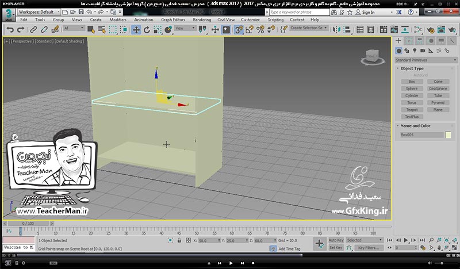The image size is (460, 269).
Task: Toggle Angle Snap
Action: click(250, 30)
